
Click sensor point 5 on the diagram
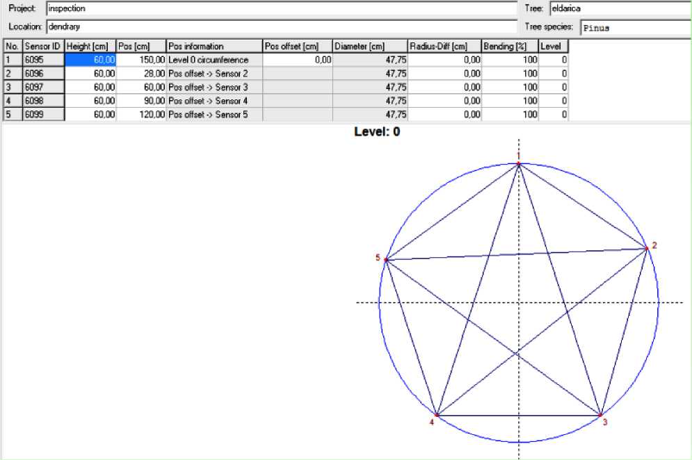click(x=385, y=260)
